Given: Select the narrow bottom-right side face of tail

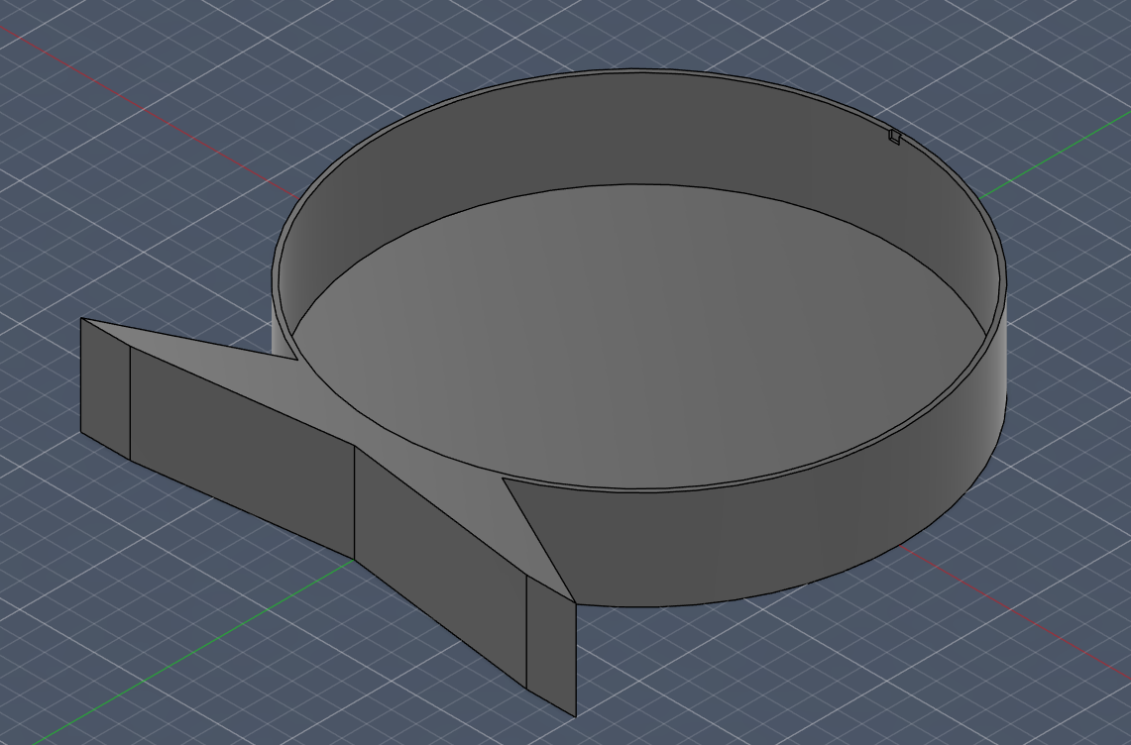Looking at the screenshot, I should pos(550,644).
